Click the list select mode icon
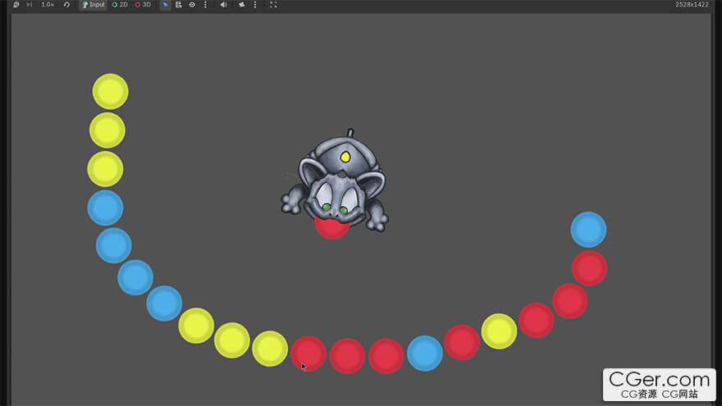Screen dimensions: 722x406 pyautogui.click(x=179, y=5)
